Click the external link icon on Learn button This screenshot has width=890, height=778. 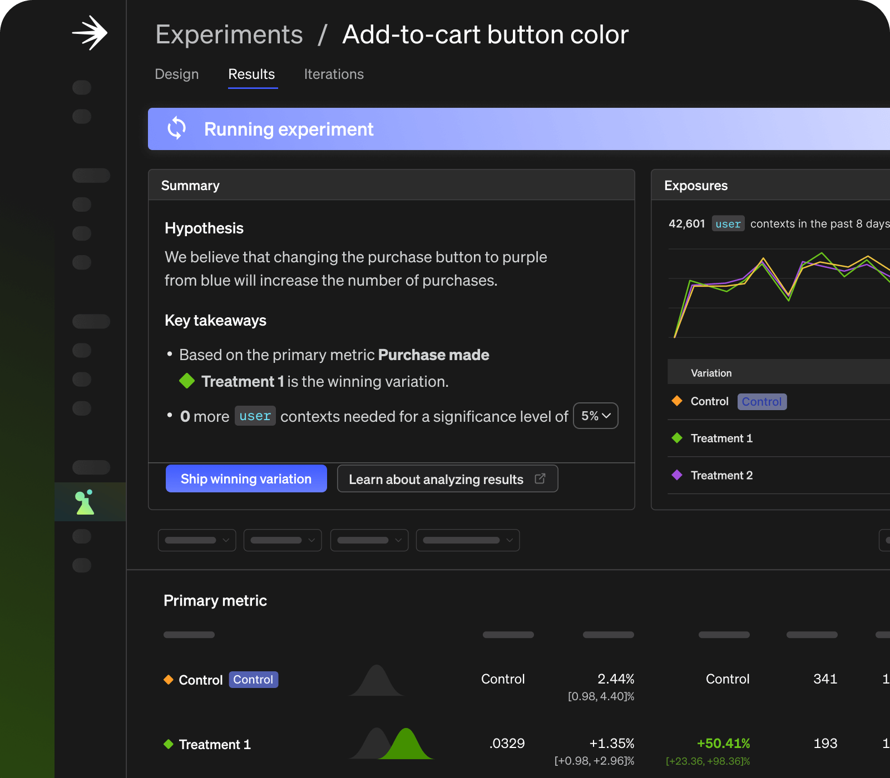[540, 478]
